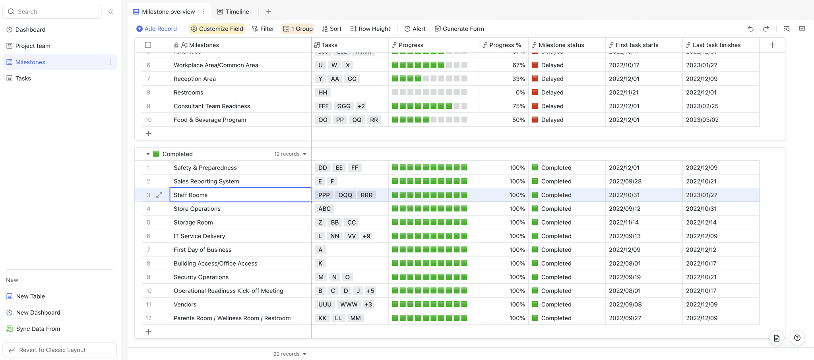Click the red Delayed status swatch for Restrooms
The image size is (814, 360).
tap(535, 92)
